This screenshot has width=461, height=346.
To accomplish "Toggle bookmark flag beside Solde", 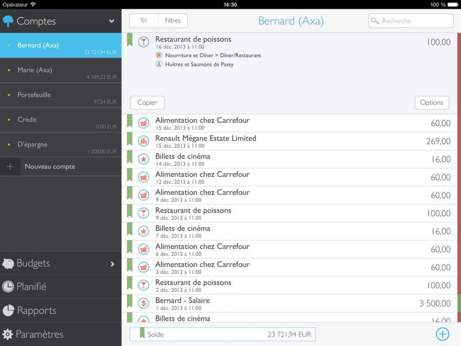I will point(142,334).
